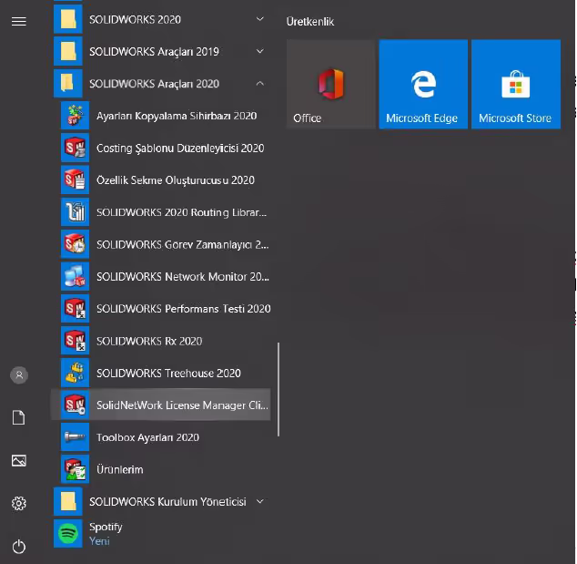Click the Toolbox Ayarları bolt icon
The image size is (577, 564).
(x=75, y=437)
